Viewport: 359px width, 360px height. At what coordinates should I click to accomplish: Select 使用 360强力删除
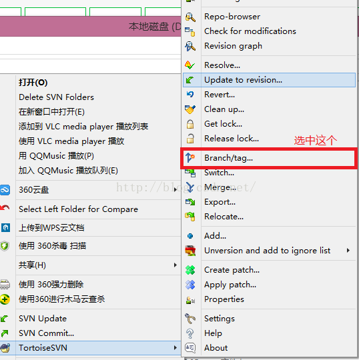(x=51, y=285)
